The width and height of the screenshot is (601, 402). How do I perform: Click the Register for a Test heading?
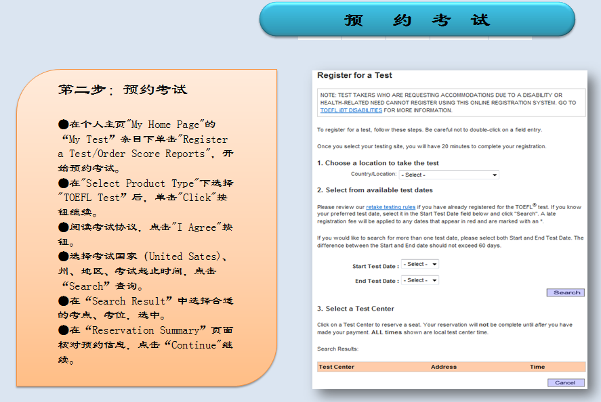point(354,75)
